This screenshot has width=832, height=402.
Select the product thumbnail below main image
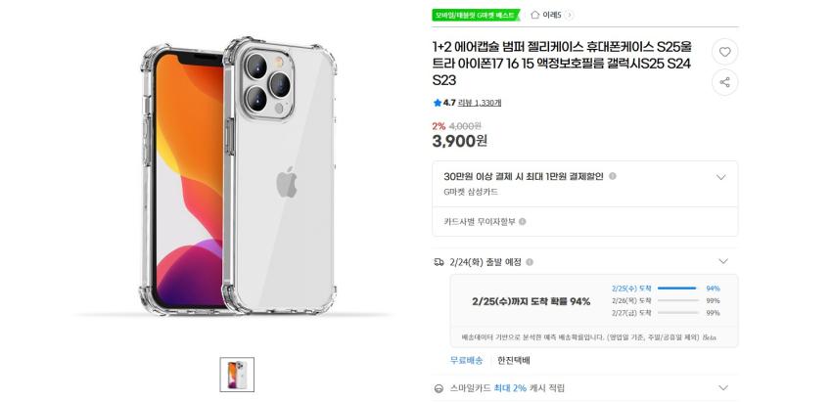tap(237, 375)
